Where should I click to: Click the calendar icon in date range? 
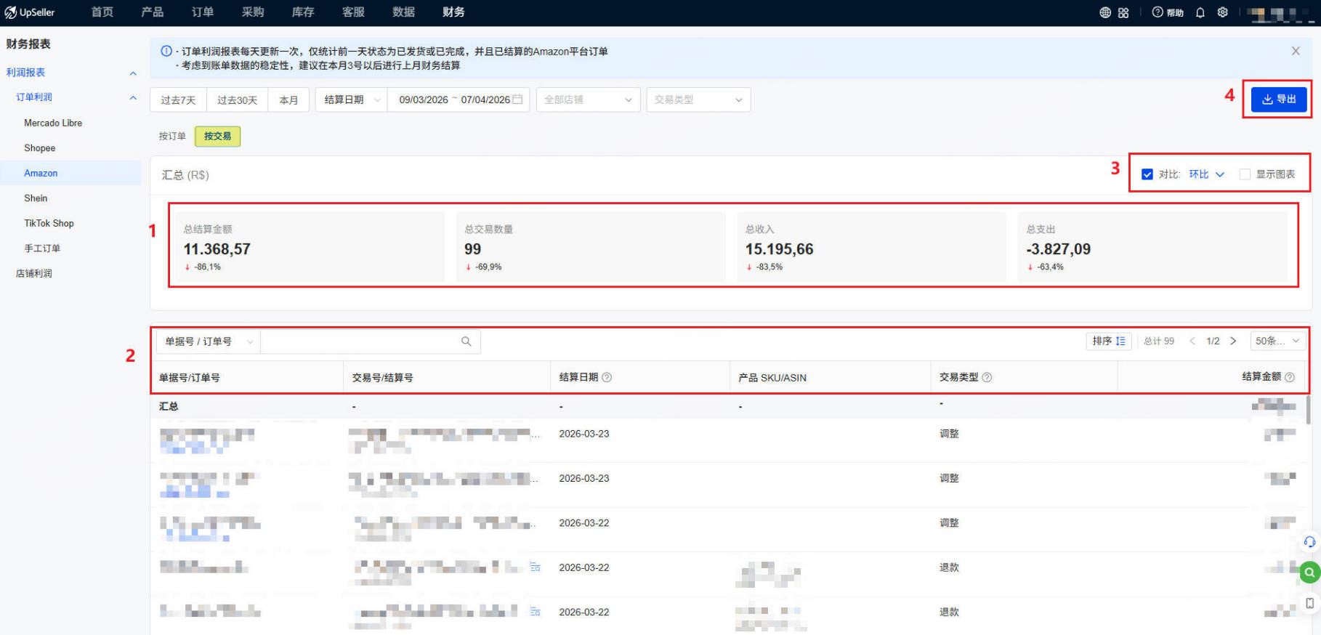517,100
